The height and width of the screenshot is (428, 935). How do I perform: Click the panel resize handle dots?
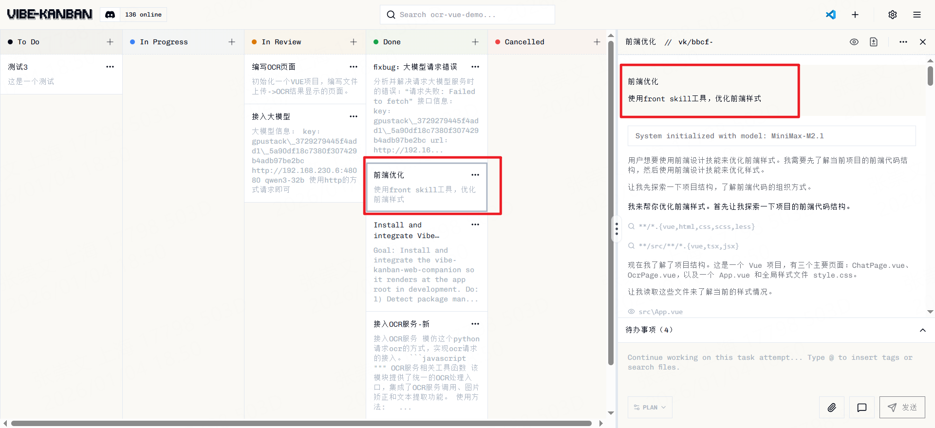pyautogui.click(x=617, y=229)
